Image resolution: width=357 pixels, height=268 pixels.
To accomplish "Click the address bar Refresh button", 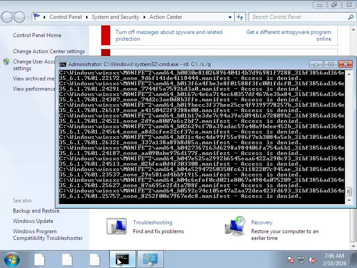I will click(x=240, y=17).
